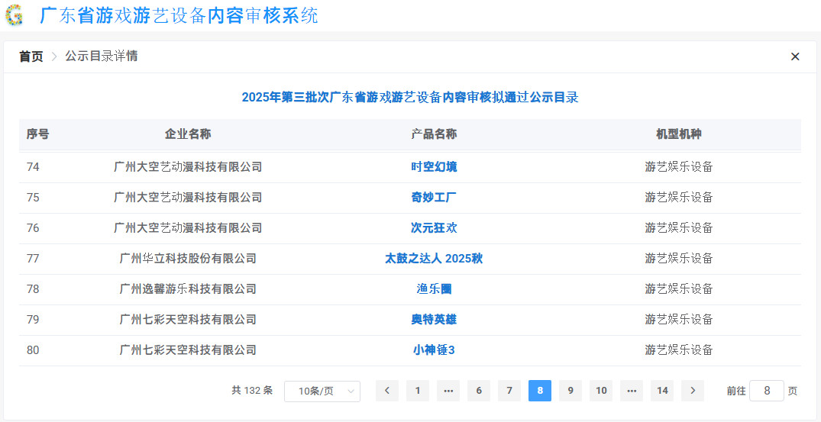This screenshot has height=422, width=821.
Task: Open the 10条/页 page size dropdown
Action: (322, 391)
